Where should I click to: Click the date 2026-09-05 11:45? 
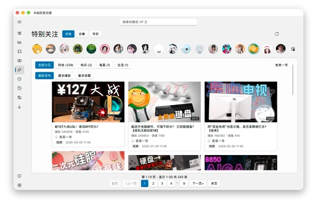pos(78,143)
